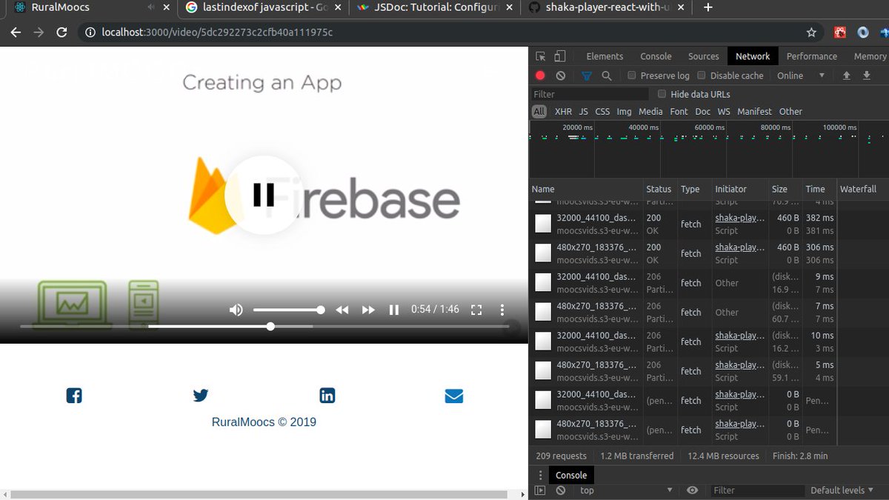Open the DevTools Sources tab

pyautogui.click(x=703, y=56)
